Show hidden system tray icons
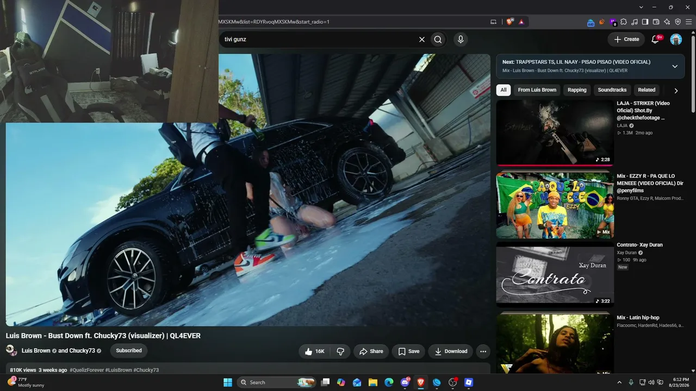This screenshot has height=391, width=696. pos(619,382)
